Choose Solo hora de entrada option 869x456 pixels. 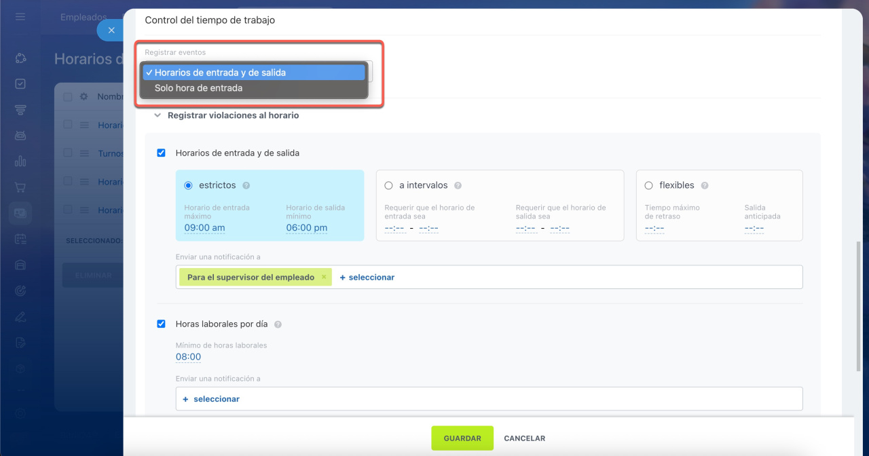[198, 88]
